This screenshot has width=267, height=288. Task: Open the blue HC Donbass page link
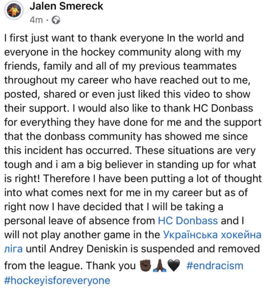pyautogui.click(x=188, y=221)
